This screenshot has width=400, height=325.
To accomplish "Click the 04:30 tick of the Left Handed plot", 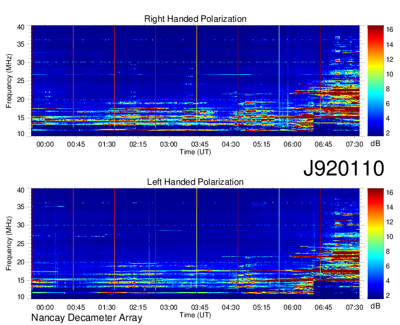I will tap(231, 307).
